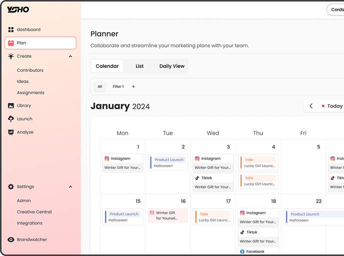Open Product Launch Halloween on January 22
344x256 pixels.
313,217
